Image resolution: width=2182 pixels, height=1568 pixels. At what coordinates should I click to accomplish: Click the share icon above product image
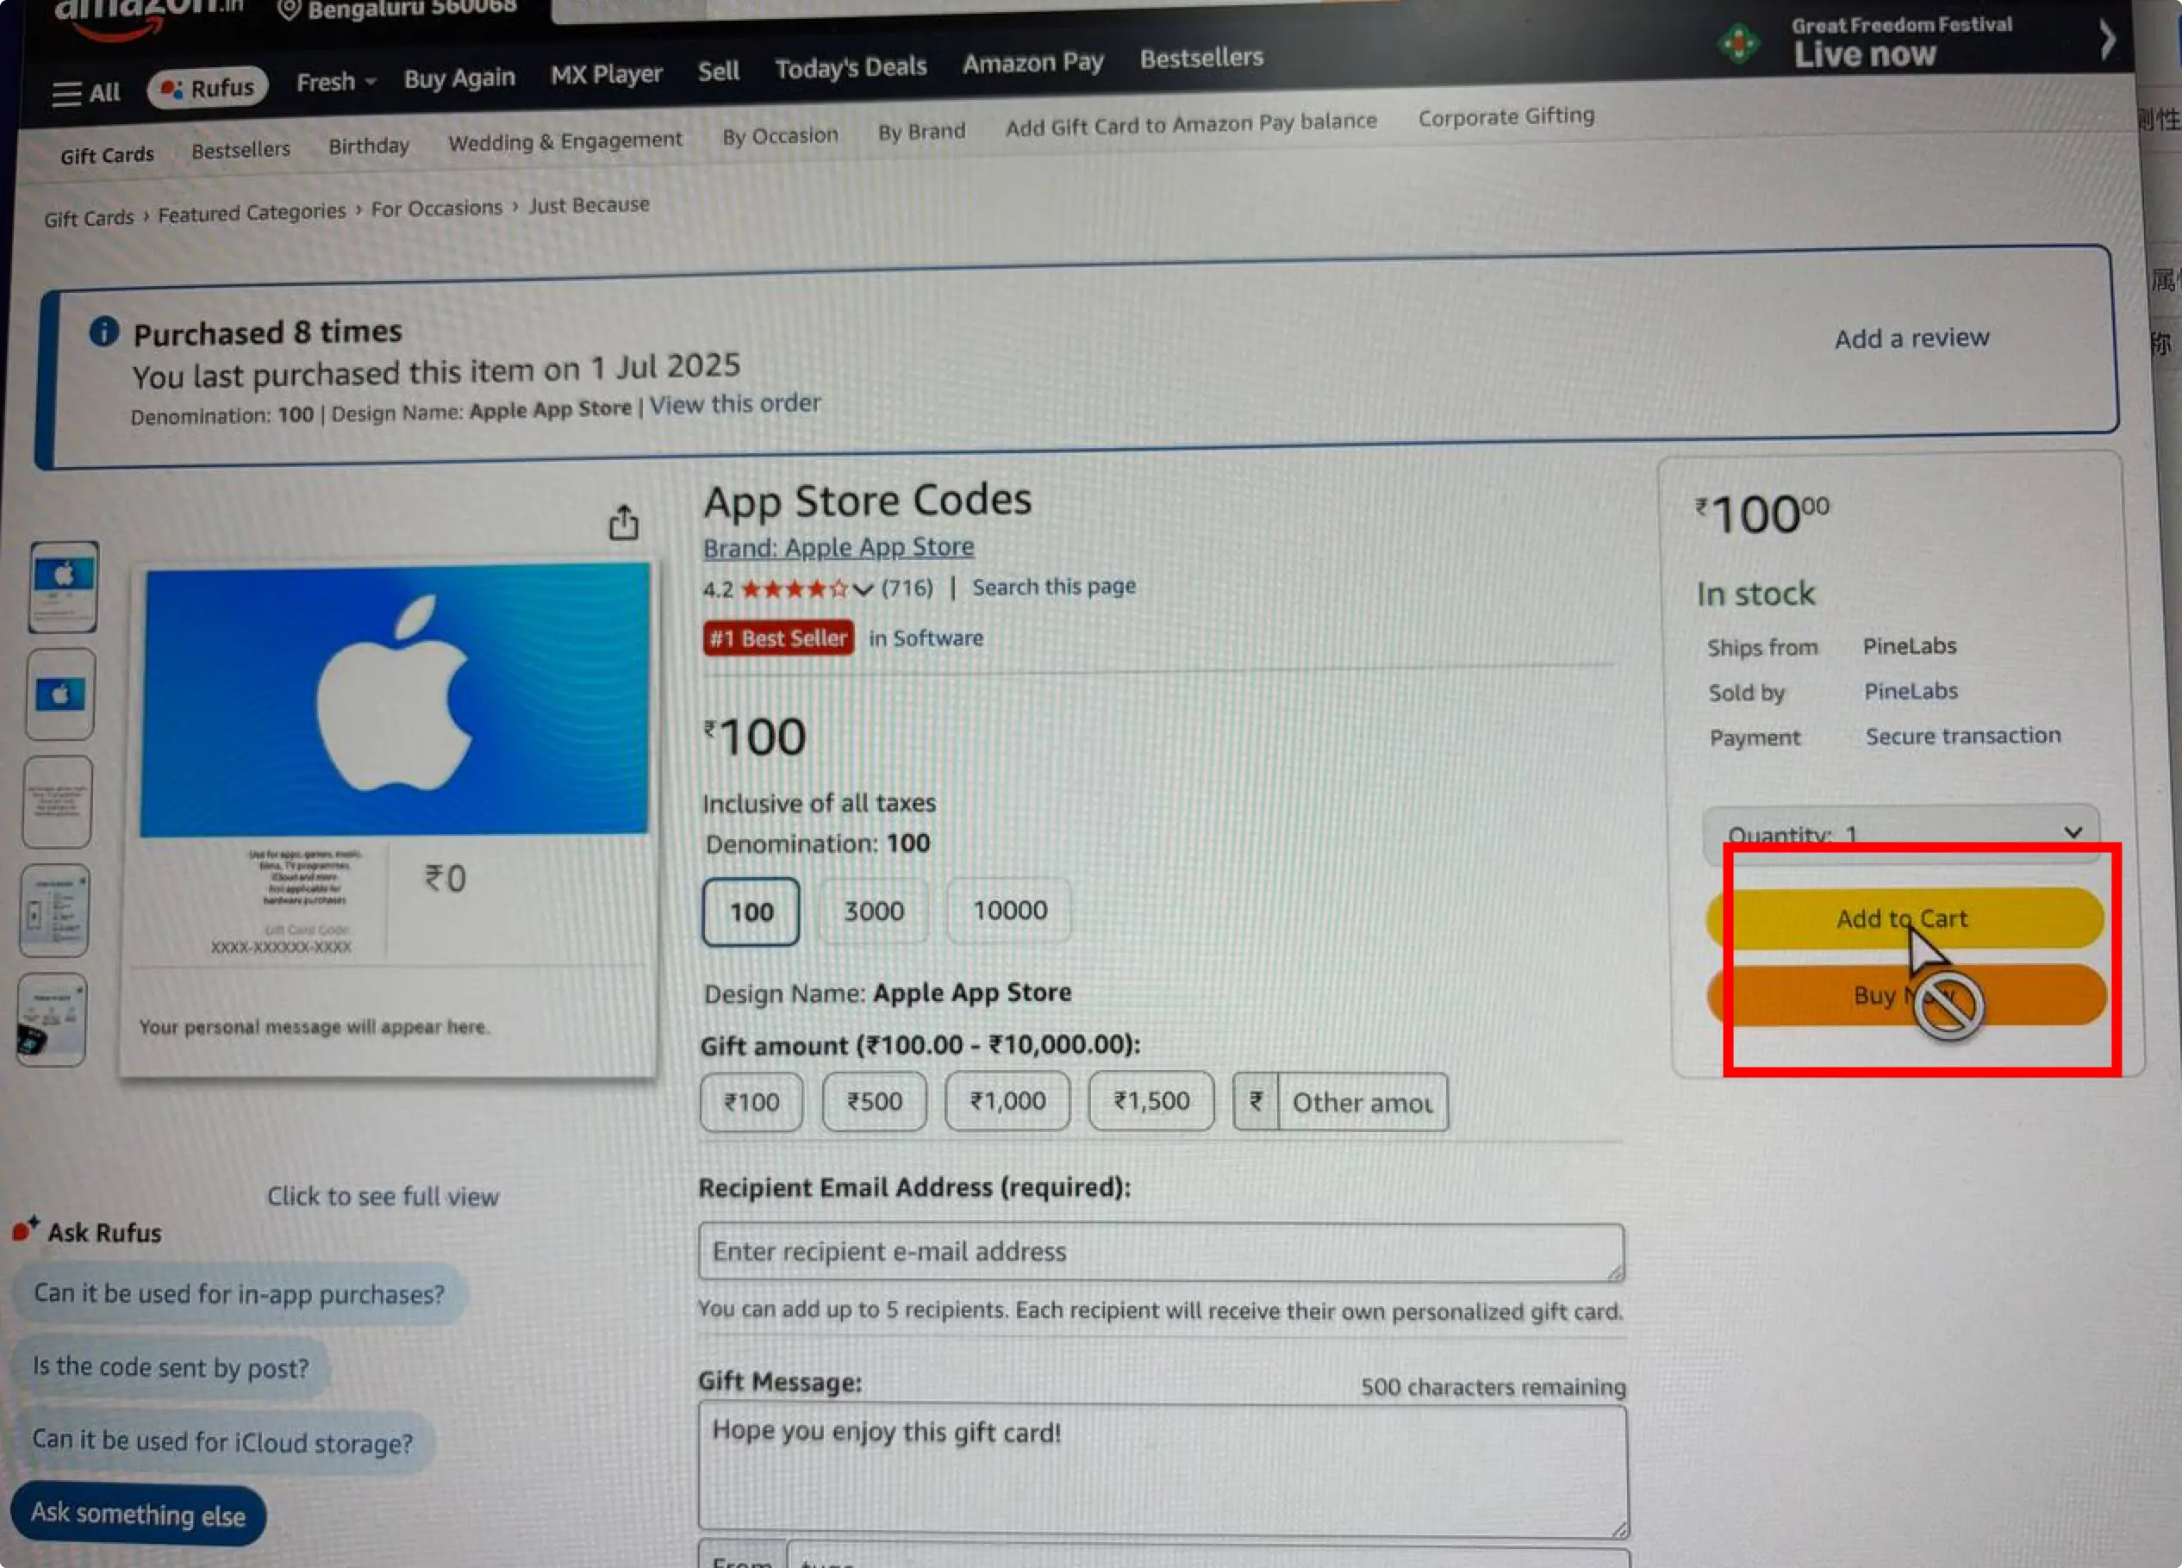pyautogui.click(x=623, y=522)
